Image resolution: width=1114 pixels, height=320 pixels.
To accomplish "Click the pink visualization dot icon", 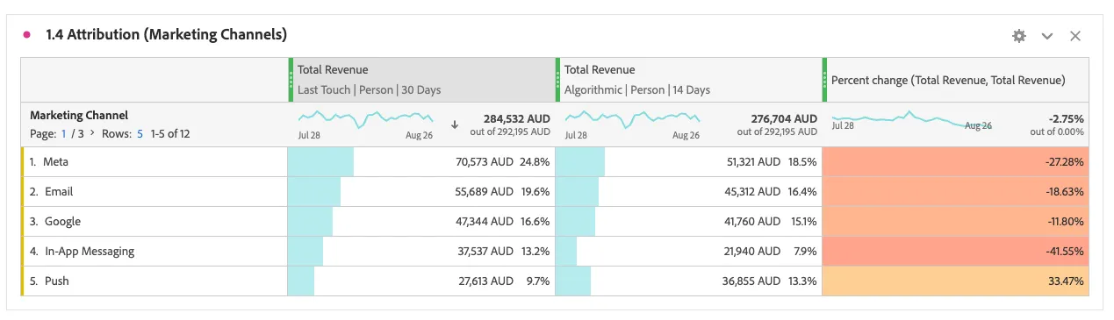I will pos(26,35).
